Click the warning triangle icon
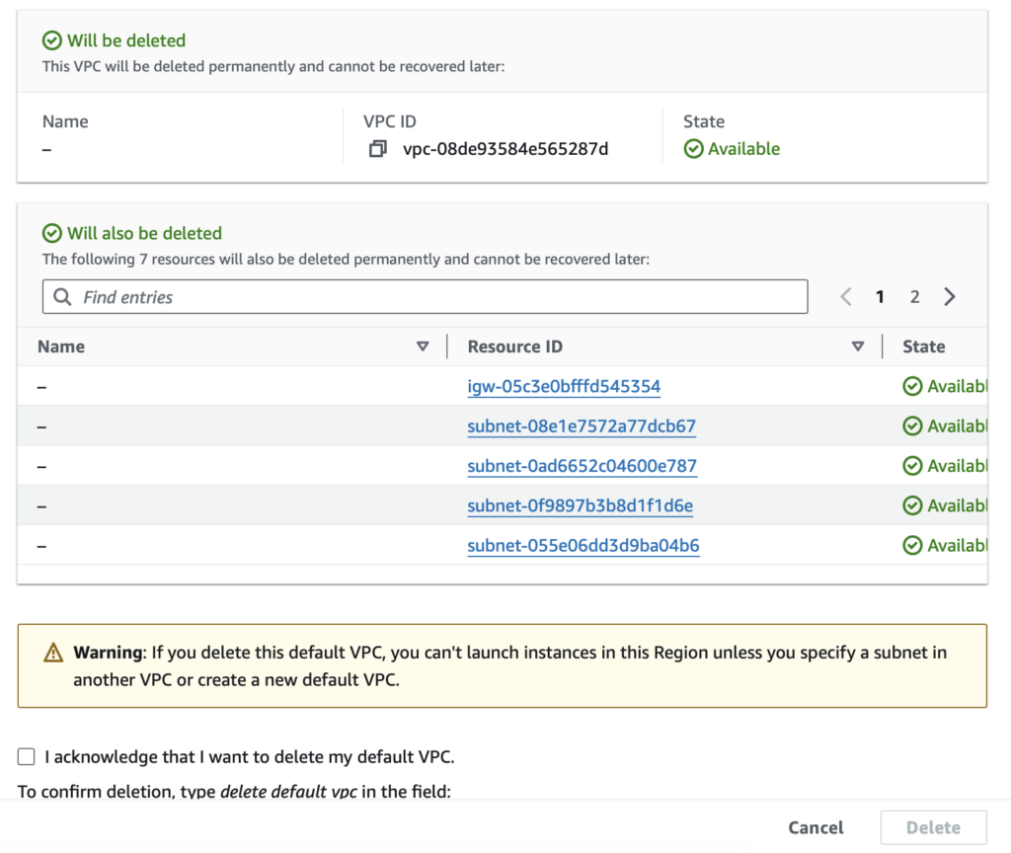Image resolution: width=1011 pixels, height=853 pixels. pyautogui.click(x=53, y=653)
